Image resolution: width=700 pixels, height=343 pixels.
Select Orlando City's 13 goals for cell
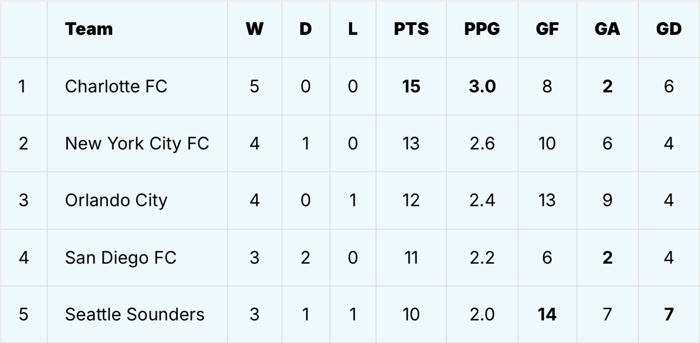547,200
